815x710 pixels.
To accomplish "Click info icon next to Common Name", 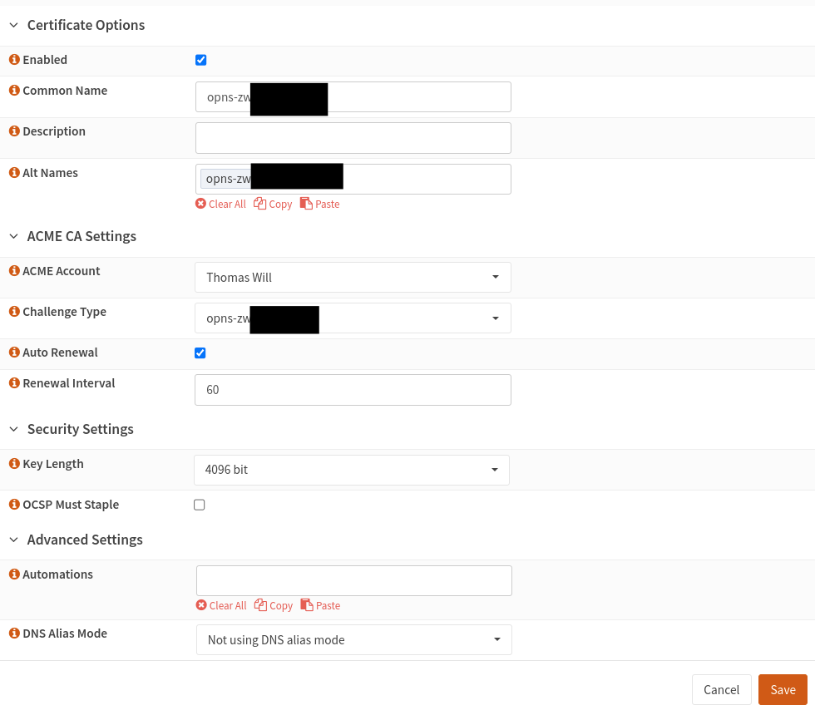I will point(14,91).
